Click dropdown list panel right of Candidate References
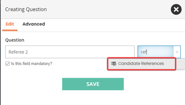The height and width of the screenshot is (105, 185). pos(180,64)
